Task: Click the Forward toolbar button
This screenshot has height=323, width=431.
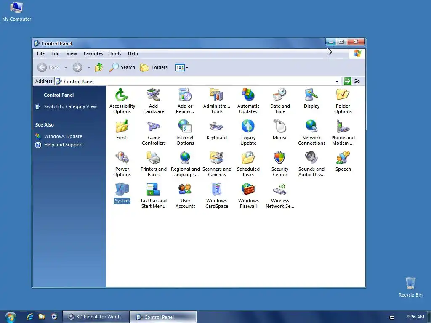Action: click(77, 67)
